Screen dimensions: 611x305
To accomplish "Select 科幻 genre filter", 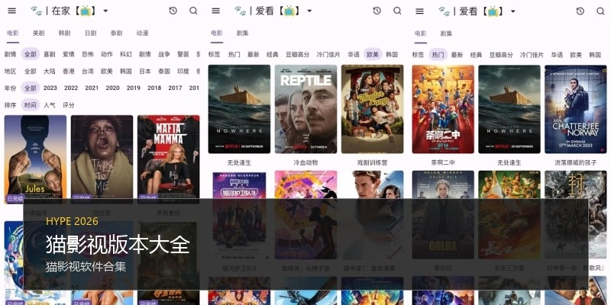I will pyautogui.click(x=126, y=54).
